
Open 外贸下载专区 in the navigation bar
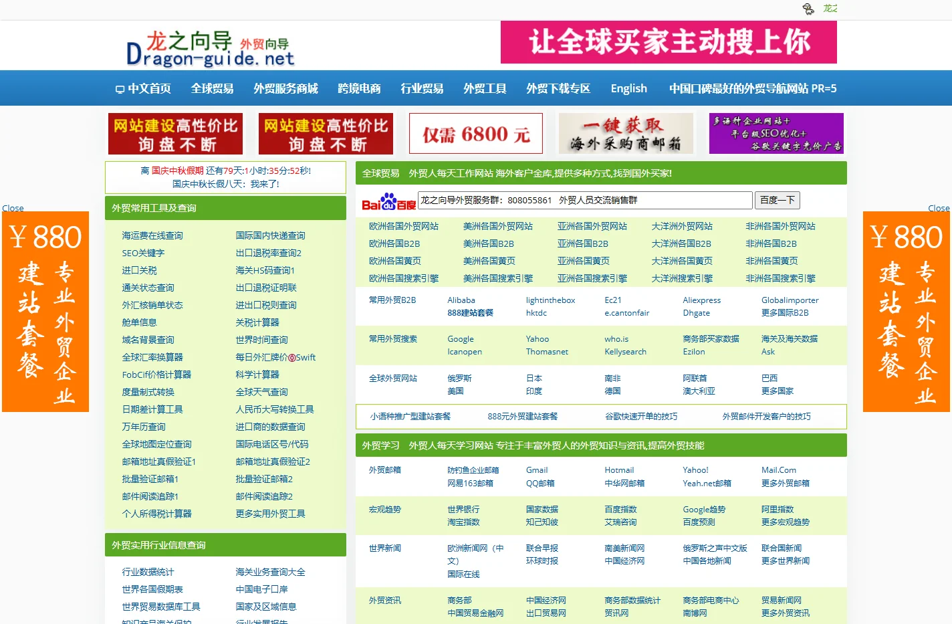point(558,88)
